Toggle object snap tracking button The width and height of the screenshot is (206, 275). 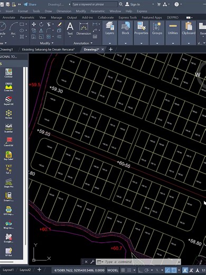[x=167, y=270]
